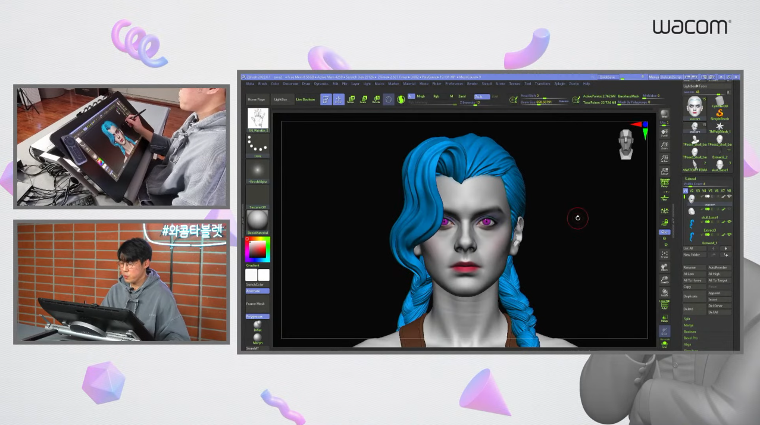Expand the Merge section
Screen dimensions: 760x425
click(689, 326)
